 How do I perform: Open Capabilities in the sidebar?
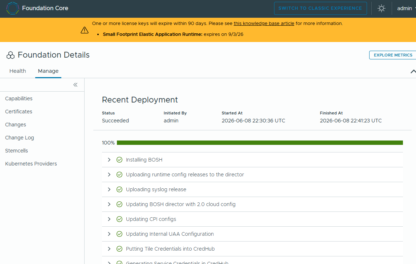tap(19, 99)
